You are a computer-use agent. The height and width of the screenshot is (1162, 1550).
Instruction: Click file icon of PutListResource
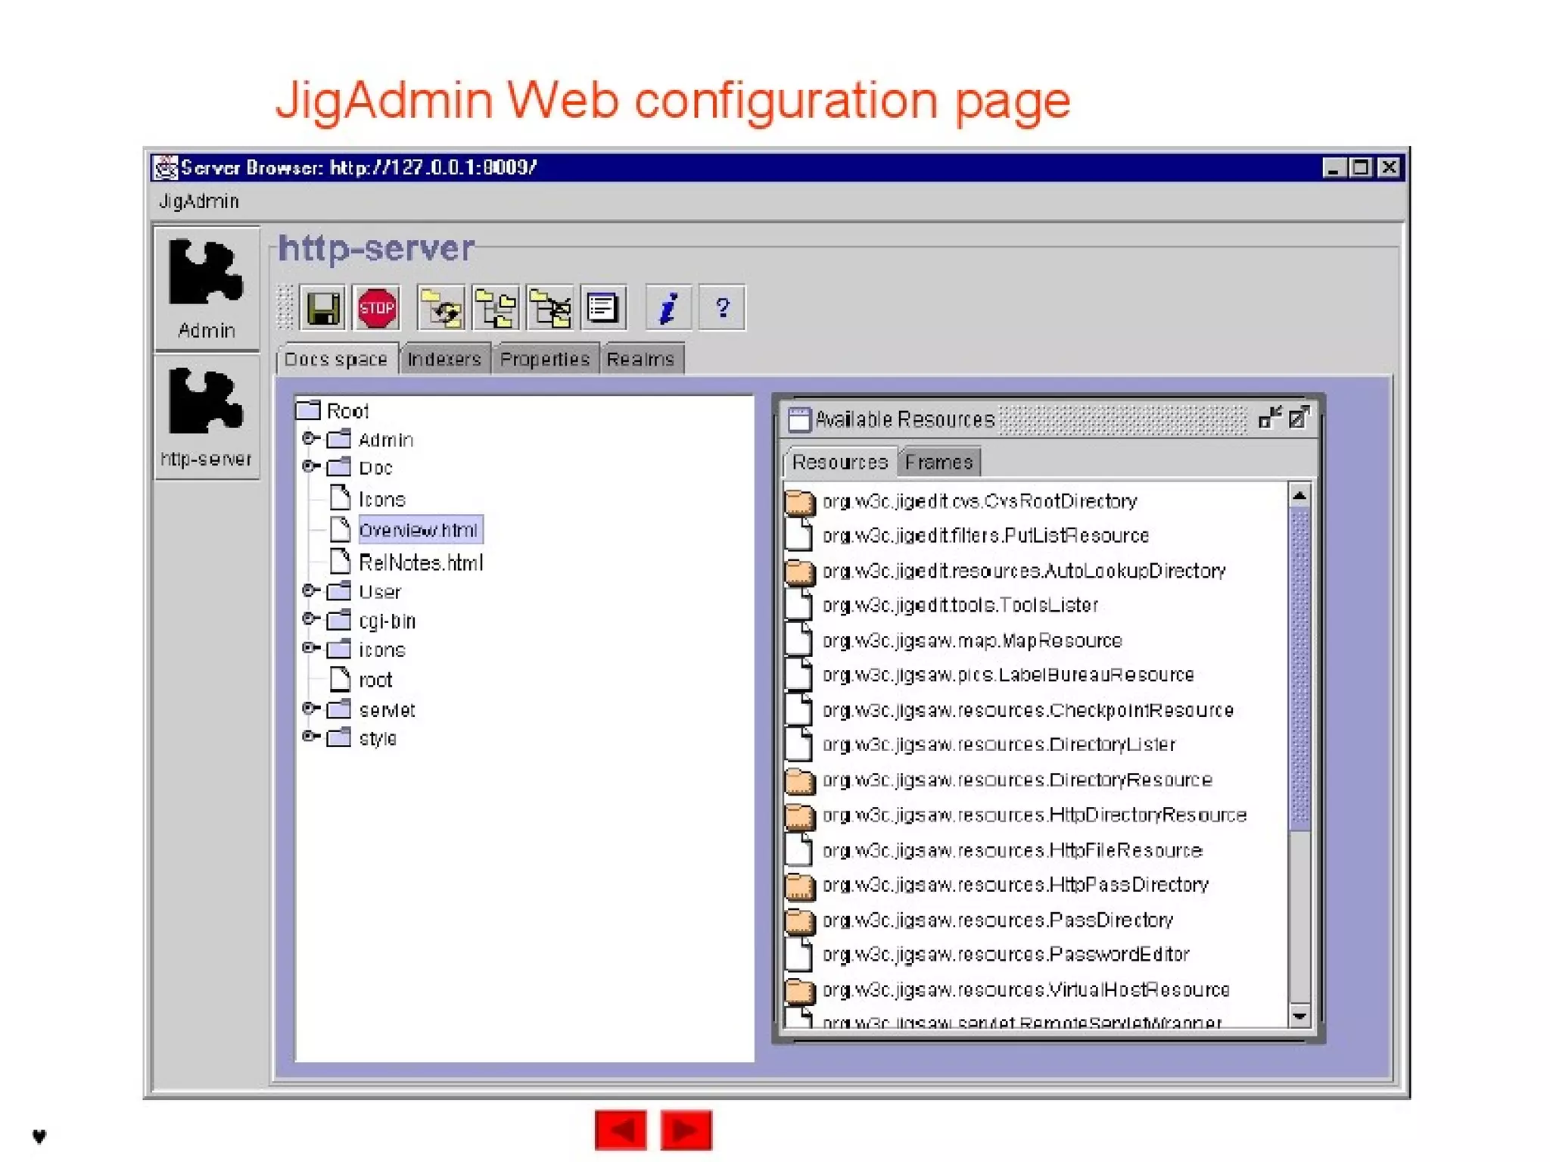click(798, 535)
